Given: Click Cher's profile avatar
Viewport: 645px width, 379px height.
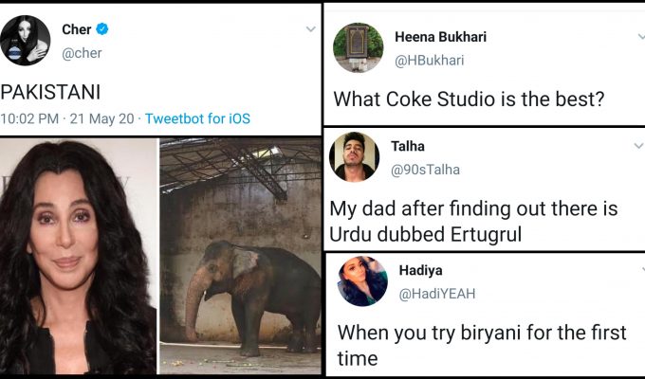Looking at the screenshot, I should coord(26,40).
